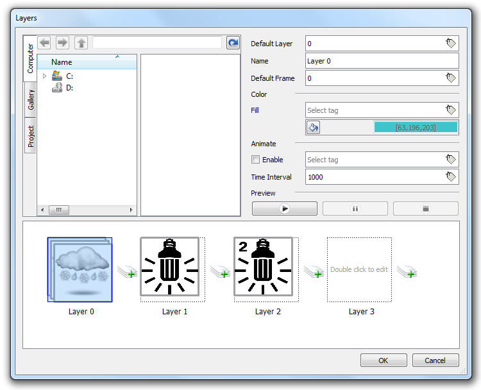
Task: Click the file browser path field
Action: [x=157, y=42]
